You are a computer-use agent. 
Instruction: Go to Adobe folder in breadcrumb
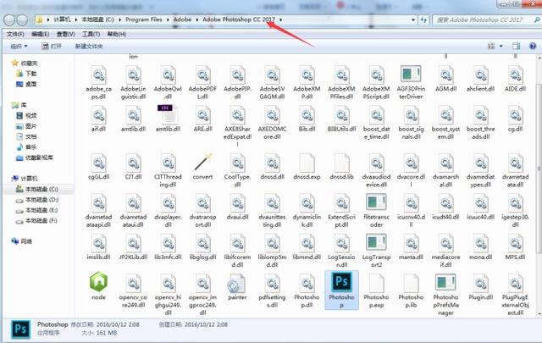pos(183,19)
